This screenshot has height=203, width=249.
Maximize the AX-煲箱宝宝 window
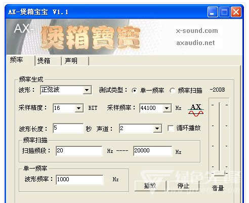(224, 12)
